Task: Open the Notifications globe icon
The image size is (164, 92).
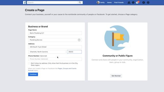Action: coord(137,3)
